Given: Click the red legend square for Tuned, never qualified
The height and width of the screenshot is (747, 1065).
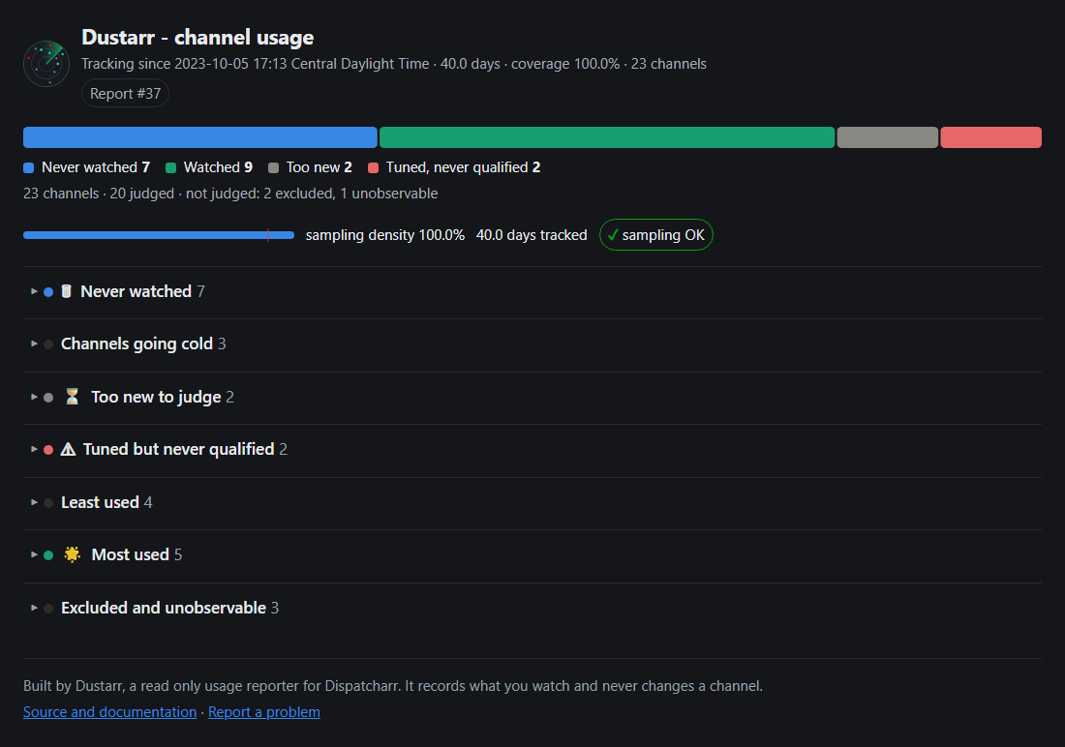Looking at the screenshot, I should pyautogui.click(x=373, y=167).
